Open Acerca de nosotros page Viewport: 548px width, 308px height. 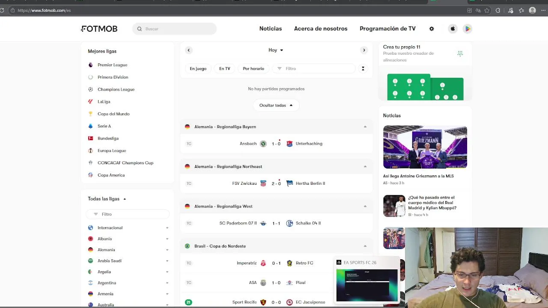tap(321, 29)
